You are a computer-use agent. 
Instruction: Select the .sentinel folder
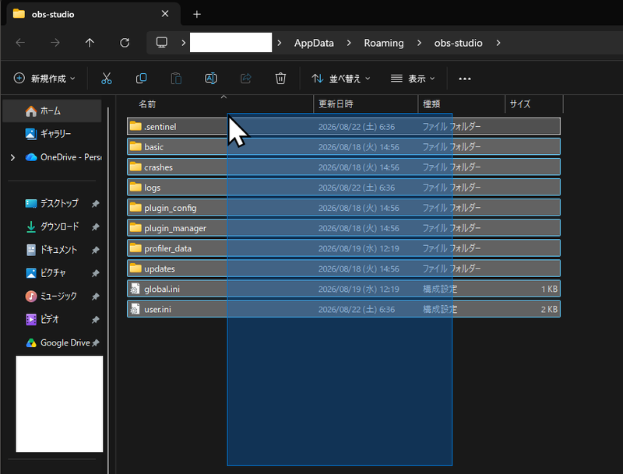(x=343, y=126)
